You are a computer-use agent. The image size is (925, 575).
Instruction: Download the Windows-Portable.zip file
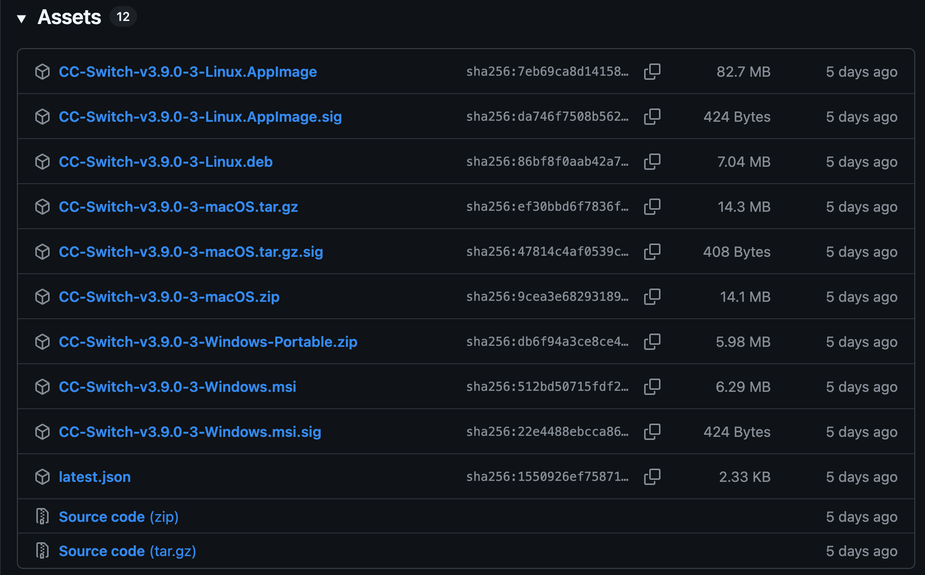click(208, 342)
